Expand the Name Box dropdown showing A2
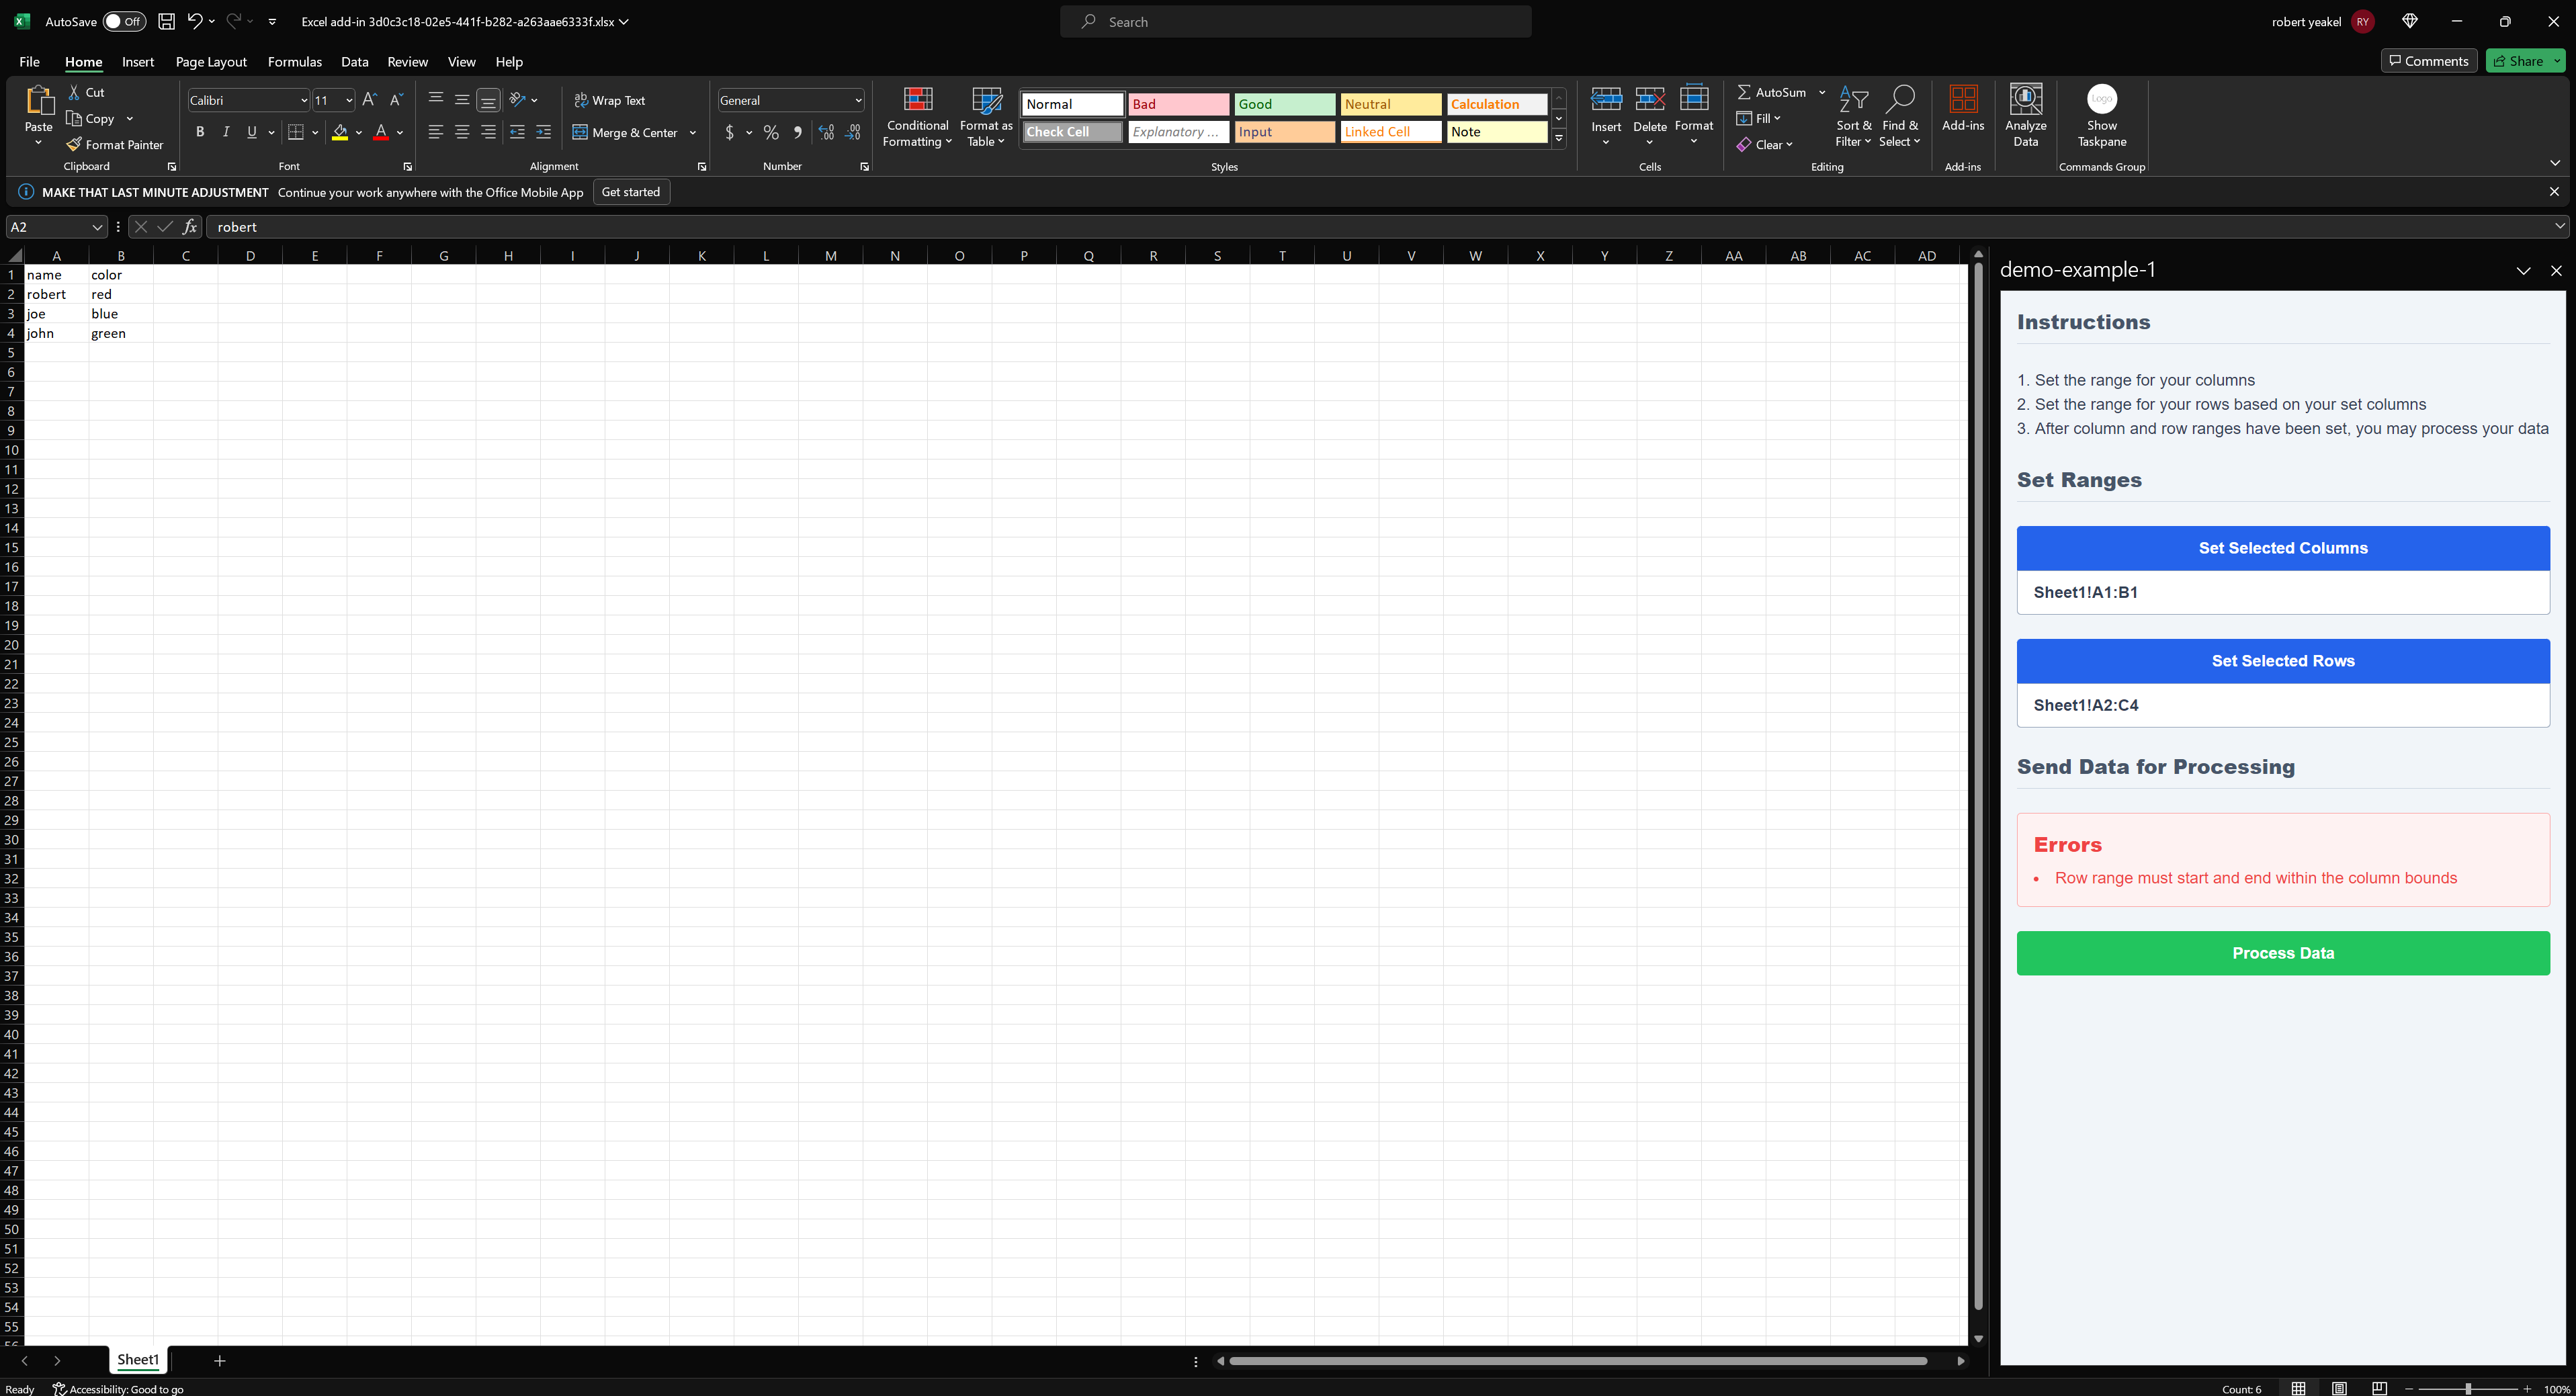Screen dimensions: 2576x1396 pos(97,227)
